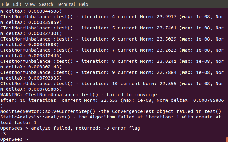228x142 pixels.
Task: Click the standalone -3 return value
Action: 3,134
